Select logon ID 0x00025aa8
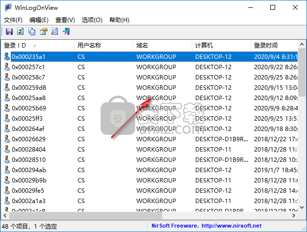The image size is (307, 232). (x=28, y=98)
